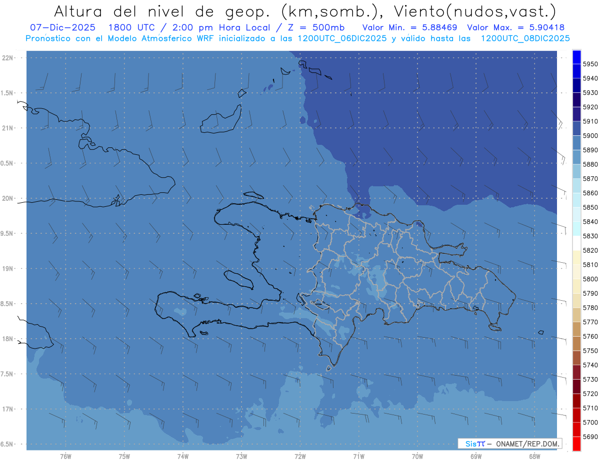Click the '17N' latitude label
Image resolution: width=600 pixels, height=463 pixels.
coord(7,409)
